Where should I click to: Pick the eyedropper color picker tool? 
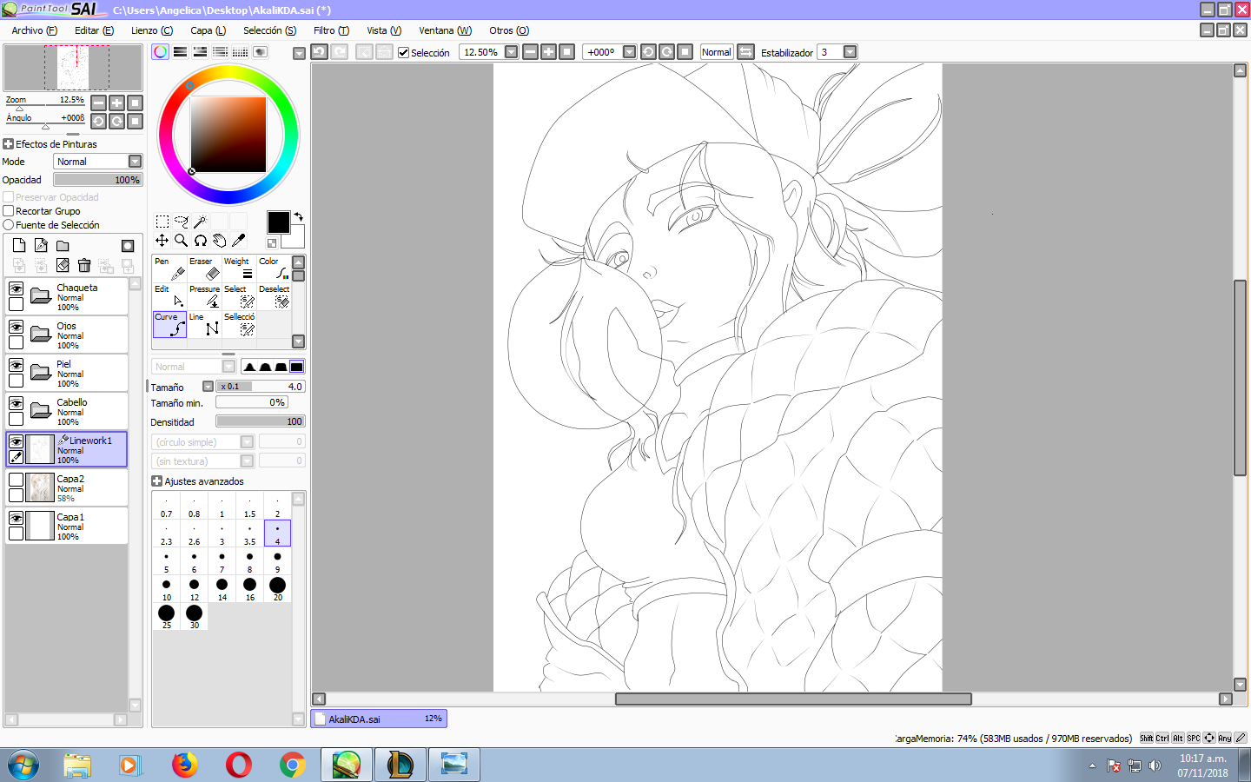238,241
